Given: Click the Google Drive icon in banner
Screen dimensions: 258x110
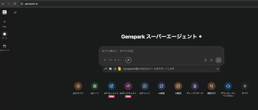Looking at the screenshot, I should pyautogui.click(x=115, y=69).
